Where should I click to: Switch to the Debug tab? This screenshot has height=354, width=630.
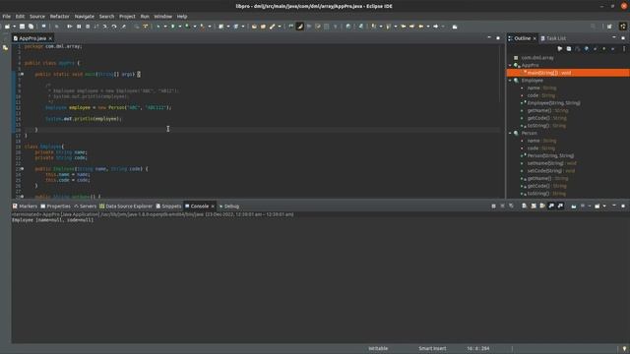[x=228, y=206]
